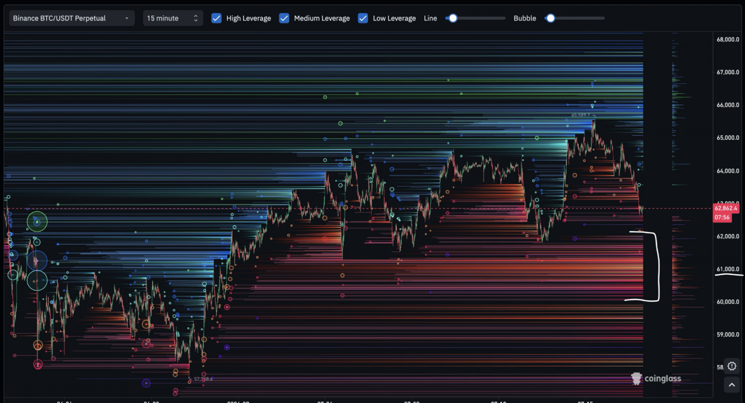This screenshot has height=403, width=745.
Task: Click the Medium Leverage label text
Action: tap(322, 18)
